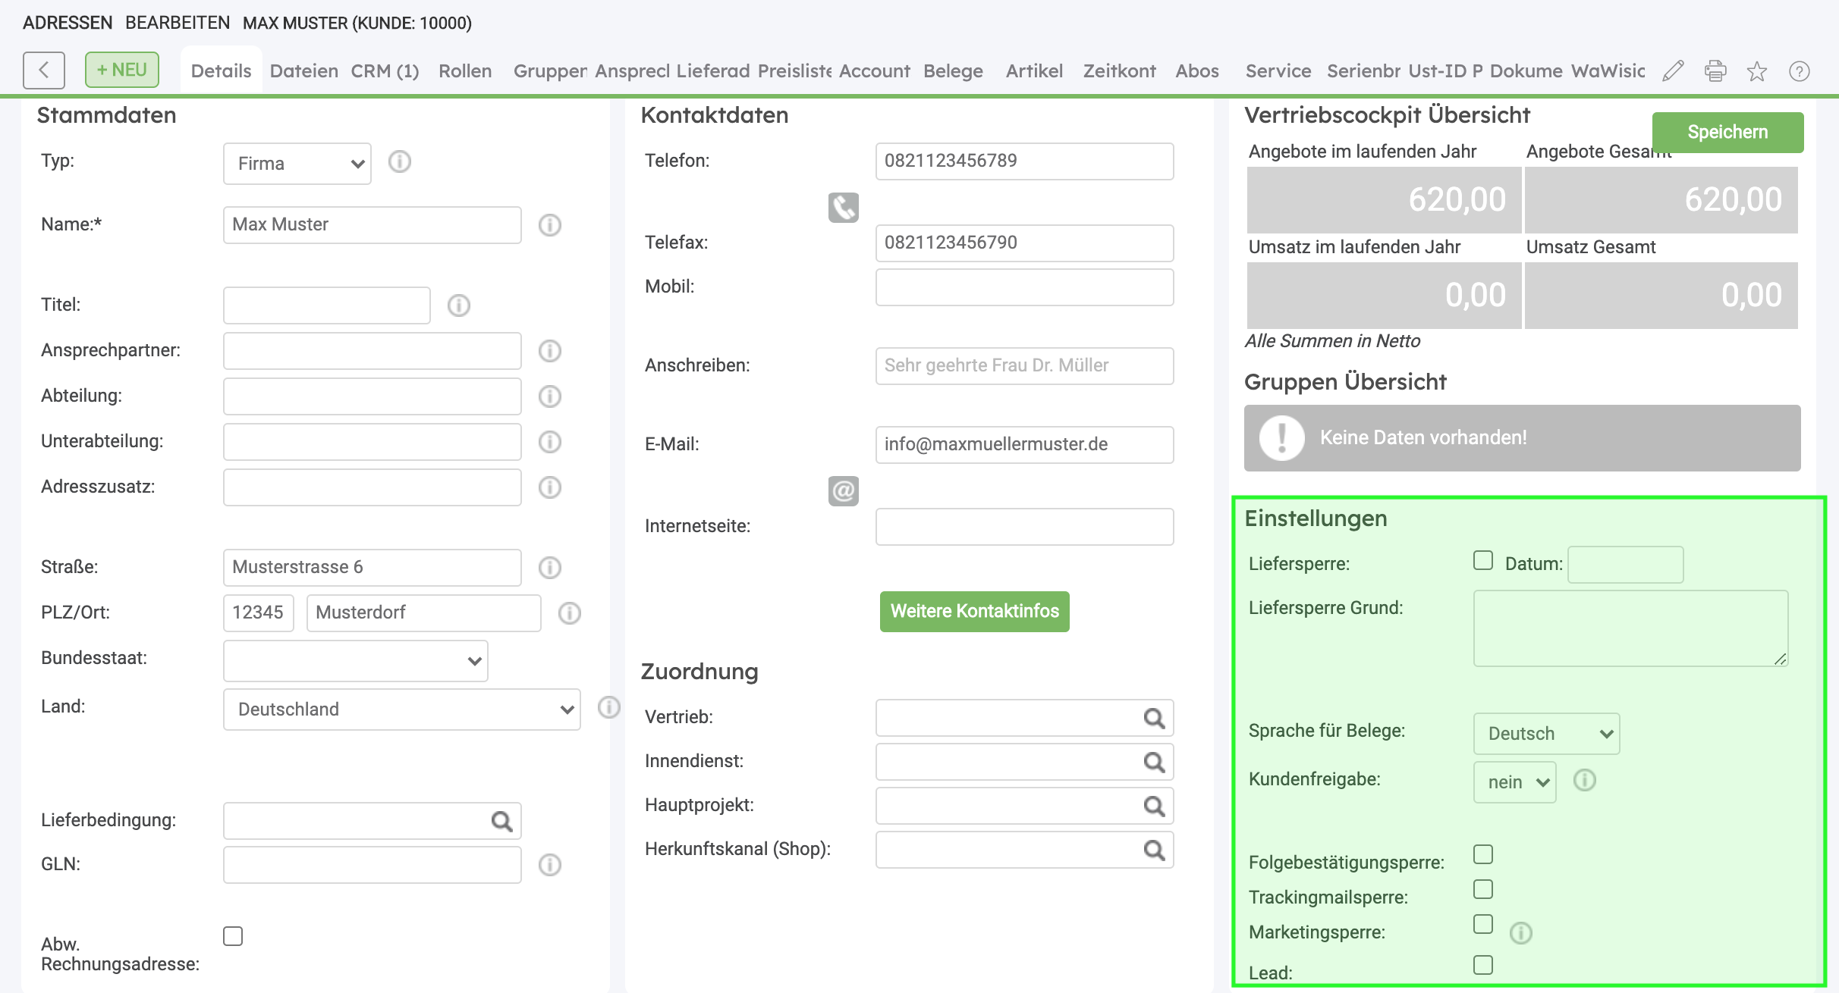Click the printer icon in top bar
The height and width of the screenshot is (993, 1839).
pos(1715,70)
